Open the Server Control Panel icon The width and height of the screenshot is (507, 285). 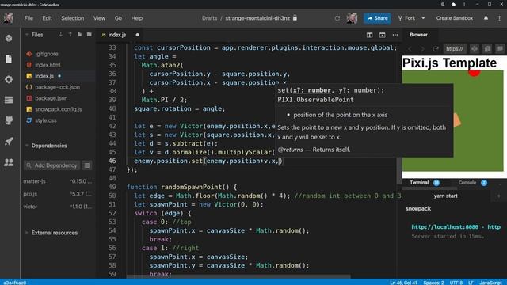[9, 100]
